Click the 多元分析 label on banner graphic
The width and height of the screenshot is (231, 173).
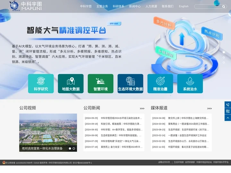pyautogui.click(x=164, y=23)
